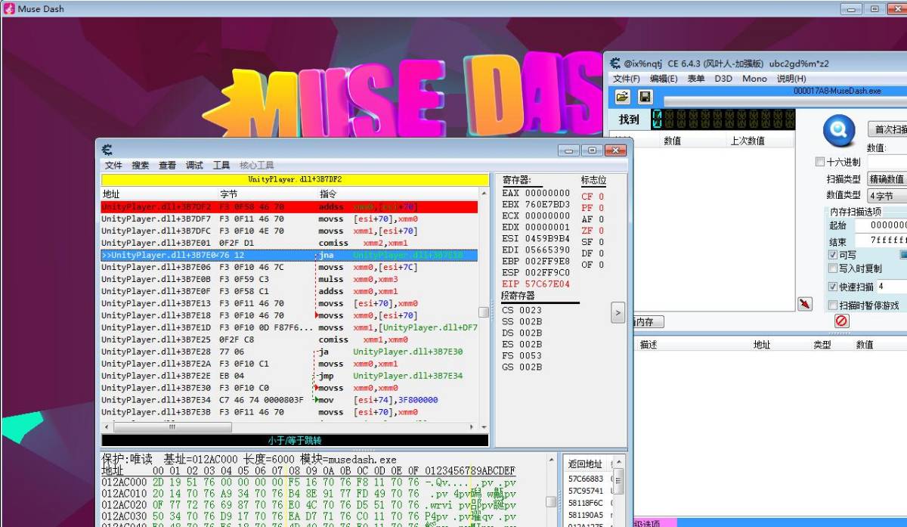907x527 pixels.
Task: Open 文件 menu in Memory Viewer window
Action: coord(113,165)
